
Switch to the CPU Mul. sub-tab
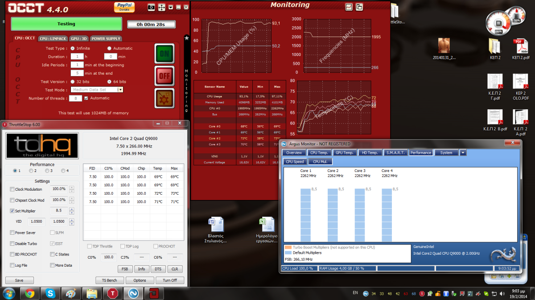(x=320, y=162)
